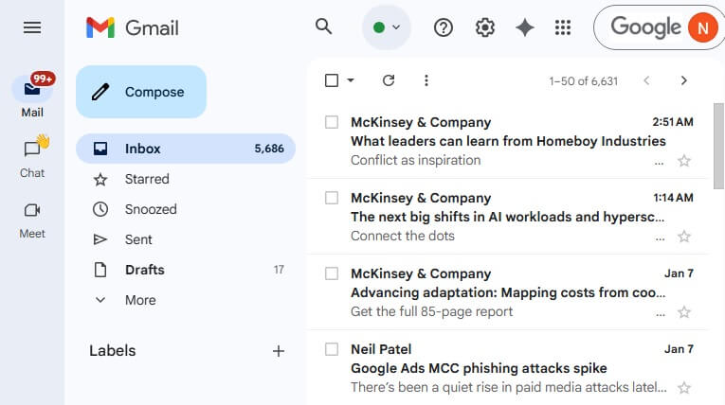
Task: Click the 2:51 AM timestamp
Action: (x=673, y=122)
